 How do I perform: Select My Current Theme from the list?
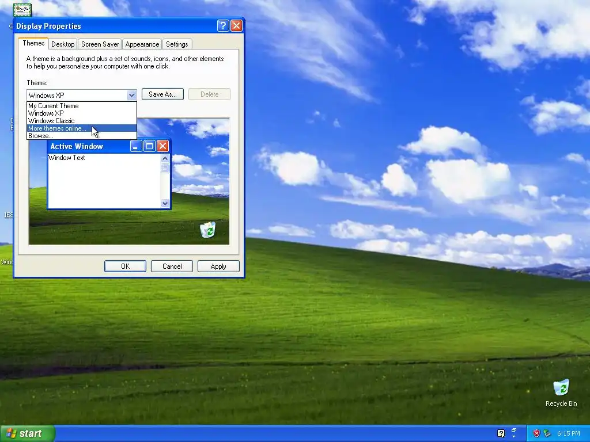(x=82, y=106)
